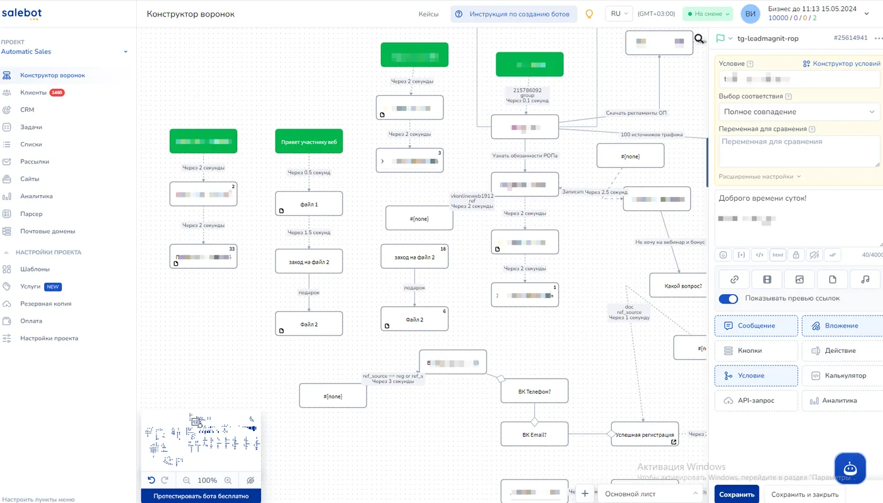
Task: Open the chatbot assistant icon
Action: 850,468
